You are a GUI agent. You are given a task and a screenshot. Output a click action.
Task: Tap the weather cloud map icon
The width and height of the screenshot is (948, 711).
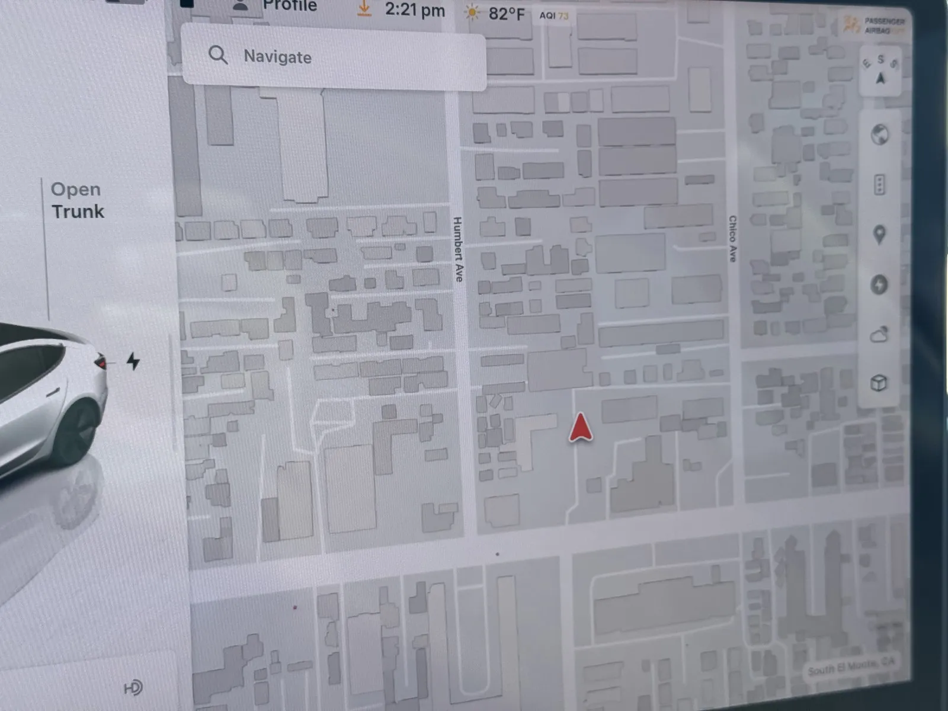(879, 335)
